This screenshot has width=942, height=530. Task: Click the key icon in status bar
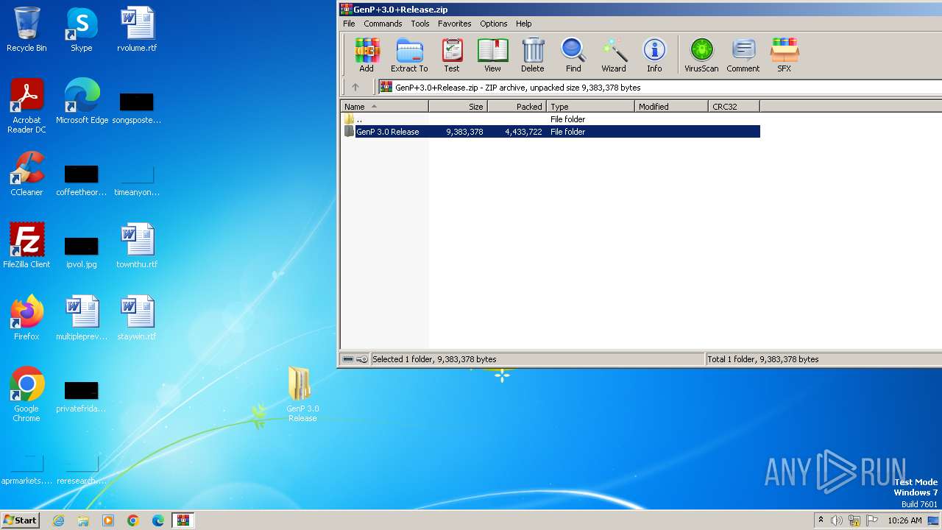pos(362,359)
